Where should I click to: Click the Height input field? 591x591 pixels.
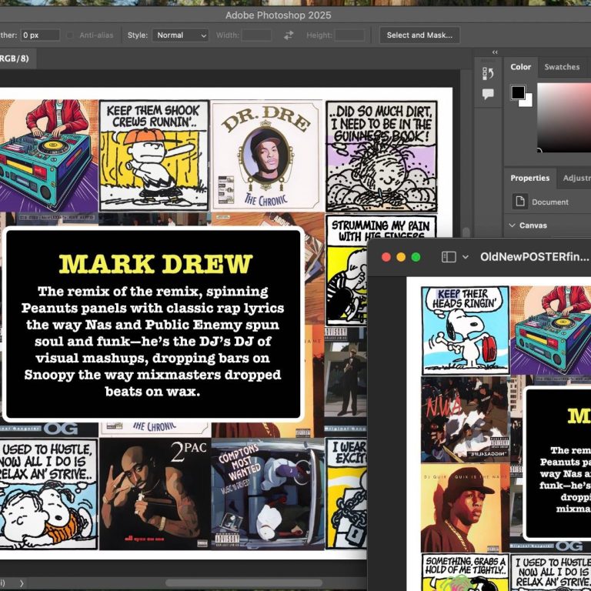(x=350, y=35)
